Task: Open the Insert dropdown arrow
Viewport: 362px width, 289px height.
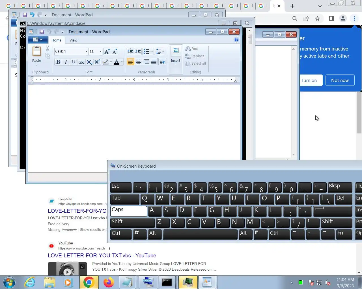Action: (176, 65)
